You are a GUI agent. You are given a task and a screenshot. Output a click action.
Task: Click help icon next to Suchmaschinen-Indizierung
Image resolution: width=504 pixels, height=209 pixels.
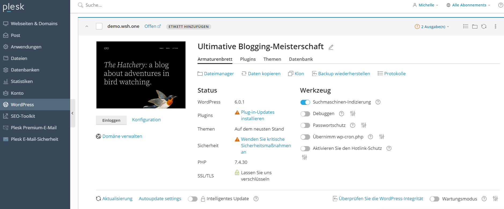pyautogui.click(x=378, y=102)
